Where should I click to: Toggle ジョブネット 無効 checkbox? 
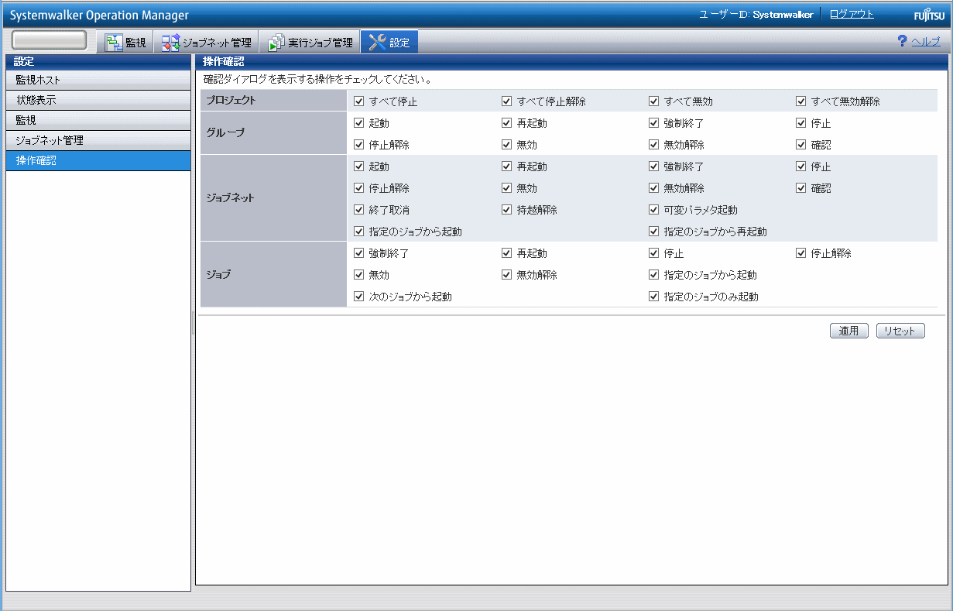tap(506, 187)
